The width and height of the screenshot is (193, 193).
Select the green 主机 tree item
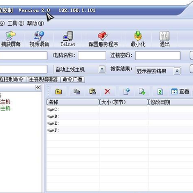tap(5, 108)
